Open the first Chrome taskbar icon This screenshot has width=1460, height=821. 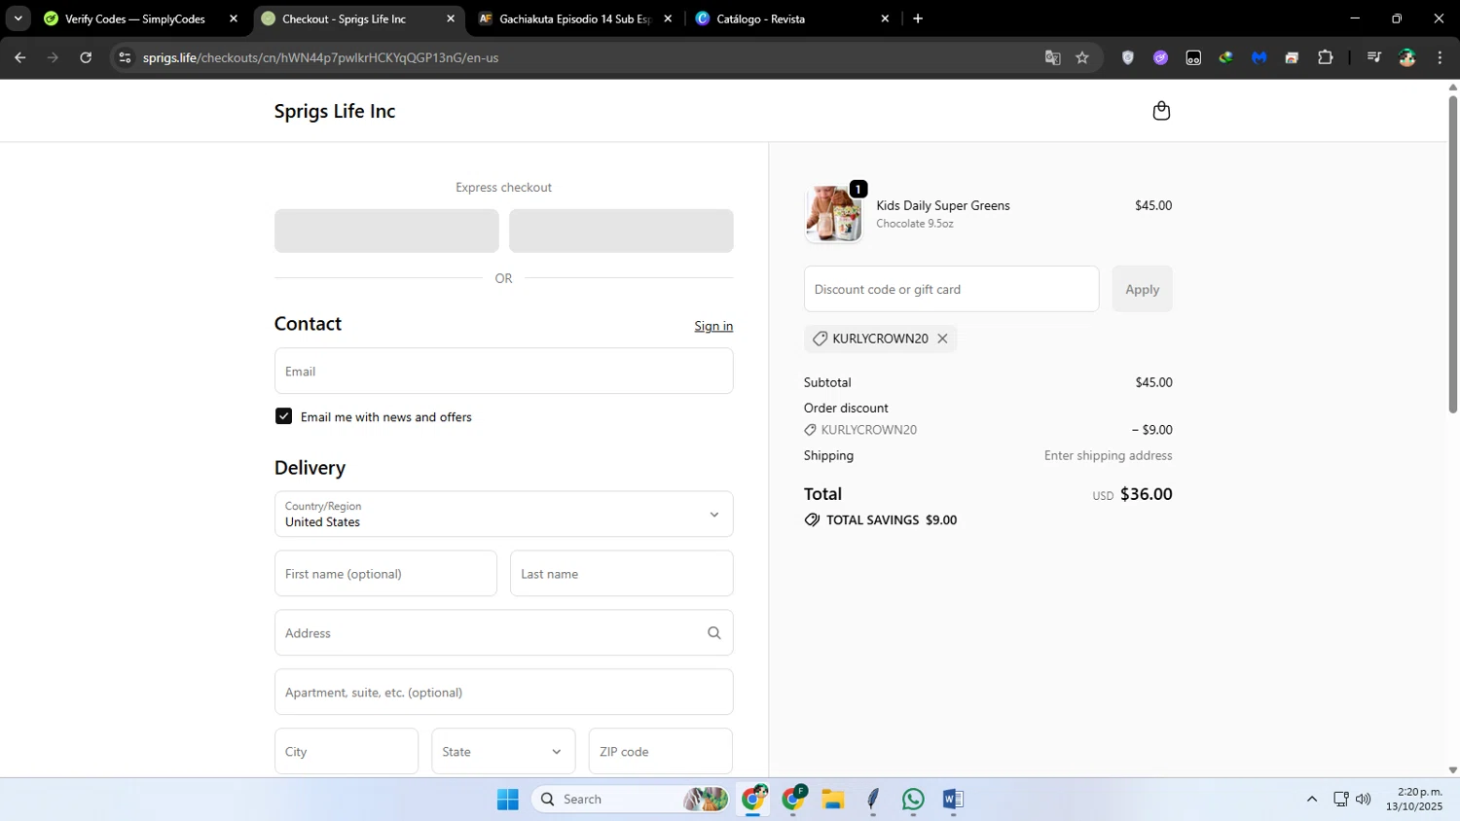pyautogui.click(x=754, y=800)
